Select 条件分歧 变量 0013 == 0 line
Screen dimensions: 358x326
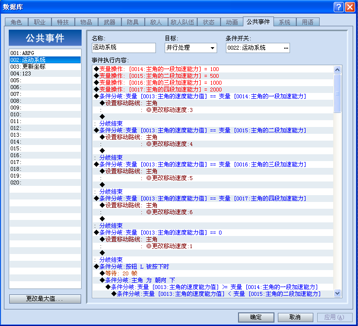[x=213, y=233]
